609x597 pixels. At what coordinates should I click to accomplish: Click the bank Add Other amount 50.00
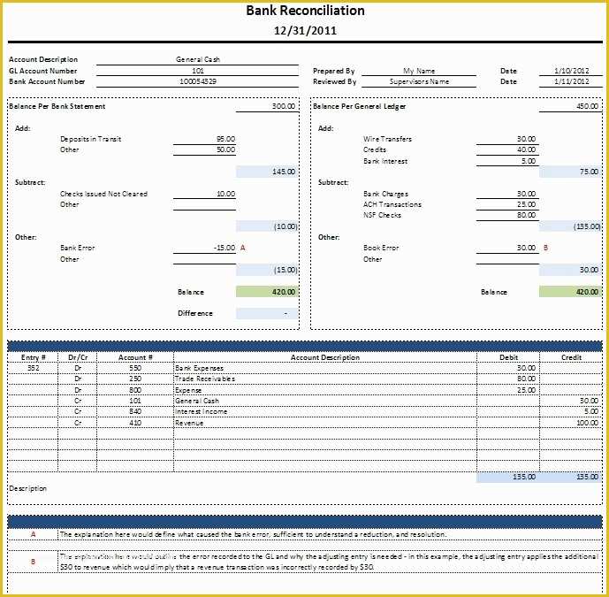point(204,149)
